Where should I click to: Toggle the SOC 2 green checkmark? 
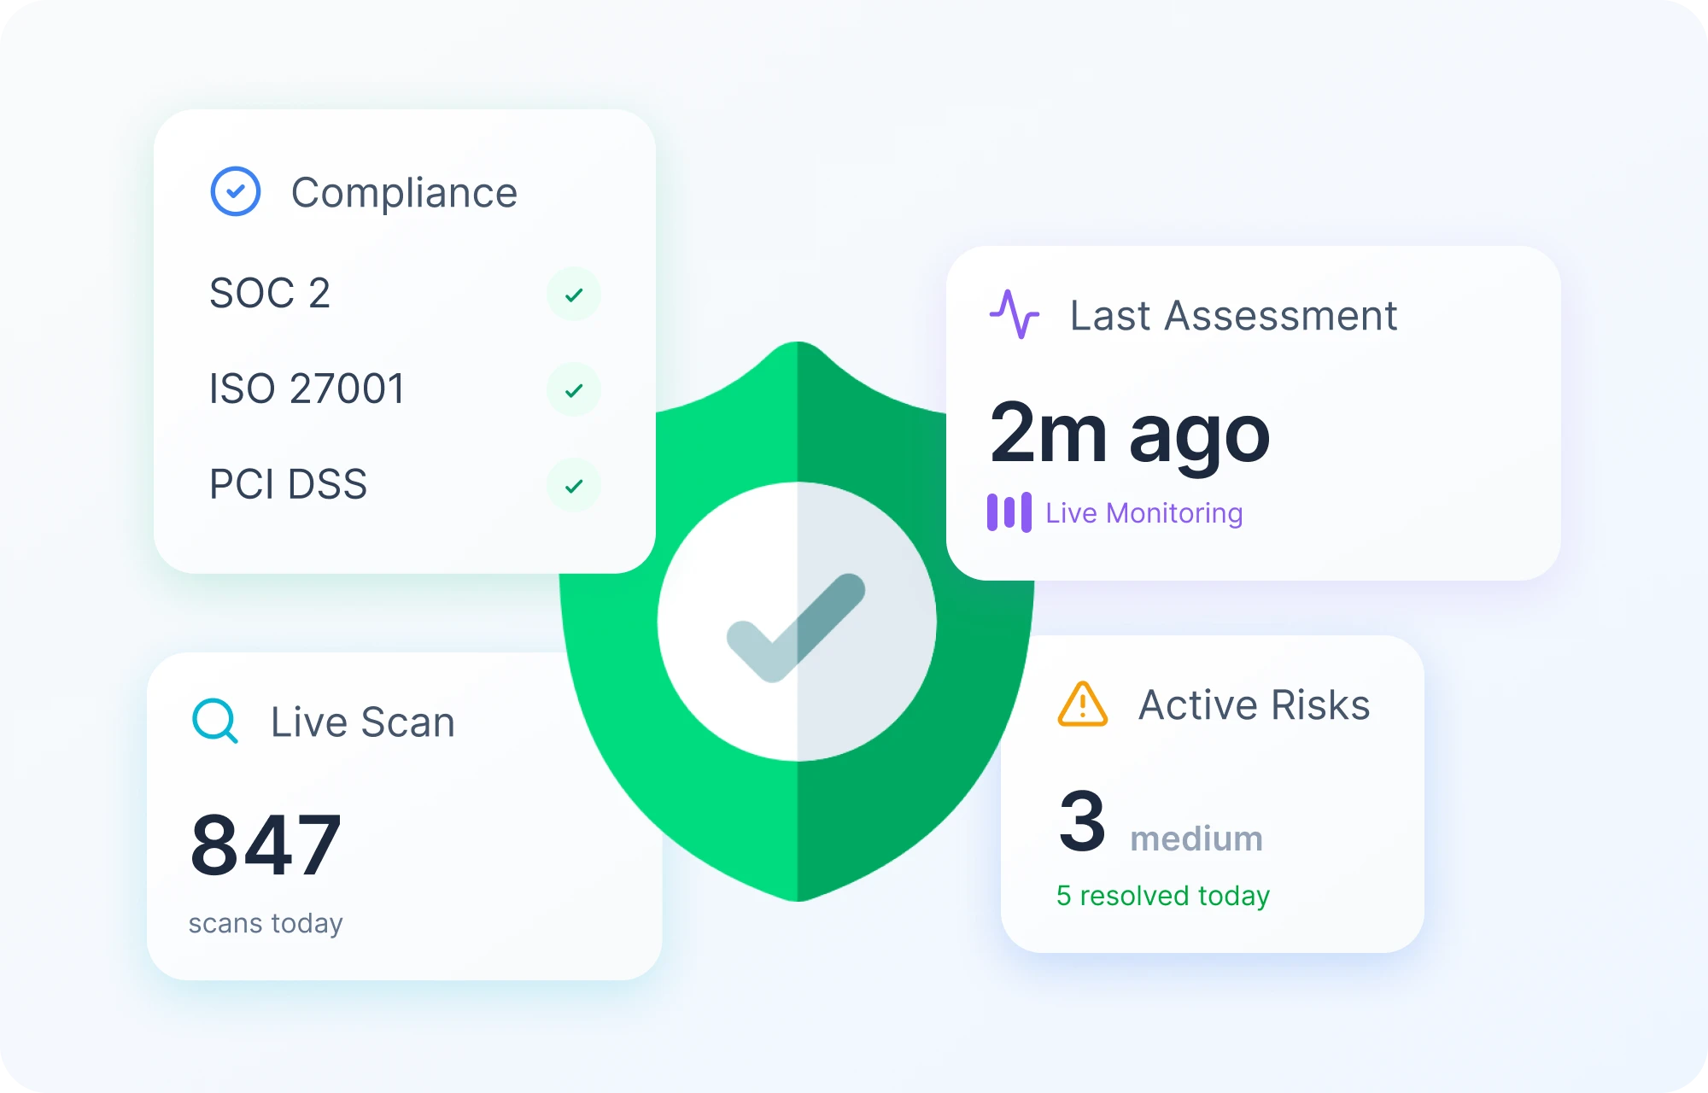click(574, 295)
